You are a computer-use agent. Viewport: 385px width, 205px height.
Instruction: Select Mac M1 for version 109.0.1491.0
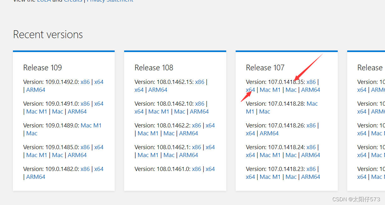click(37, 112)
